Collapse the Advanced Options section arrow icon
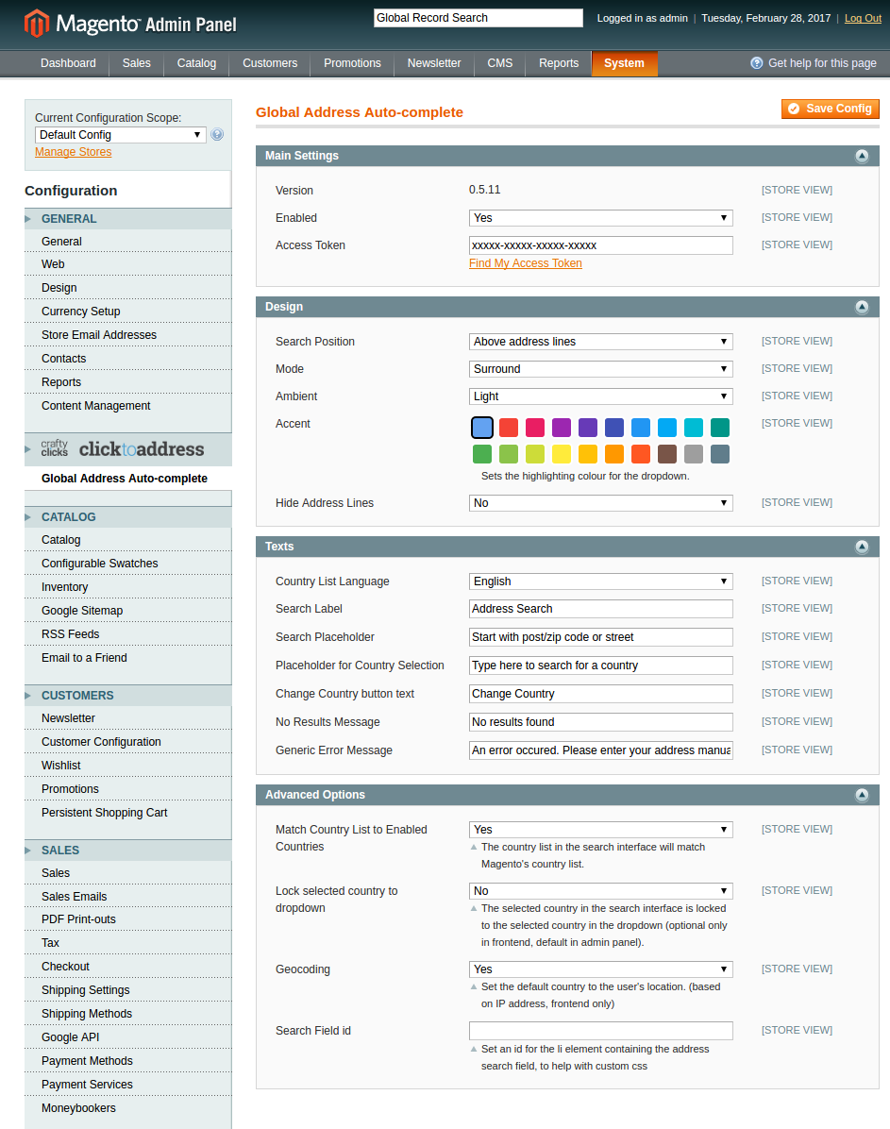The image size is (890, 1129). (862, 796)
